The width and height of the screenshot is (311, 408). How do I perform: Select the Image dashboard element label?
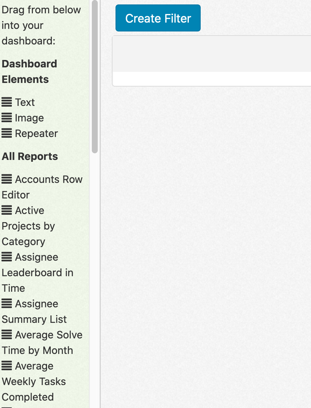[x=29, y=118]
